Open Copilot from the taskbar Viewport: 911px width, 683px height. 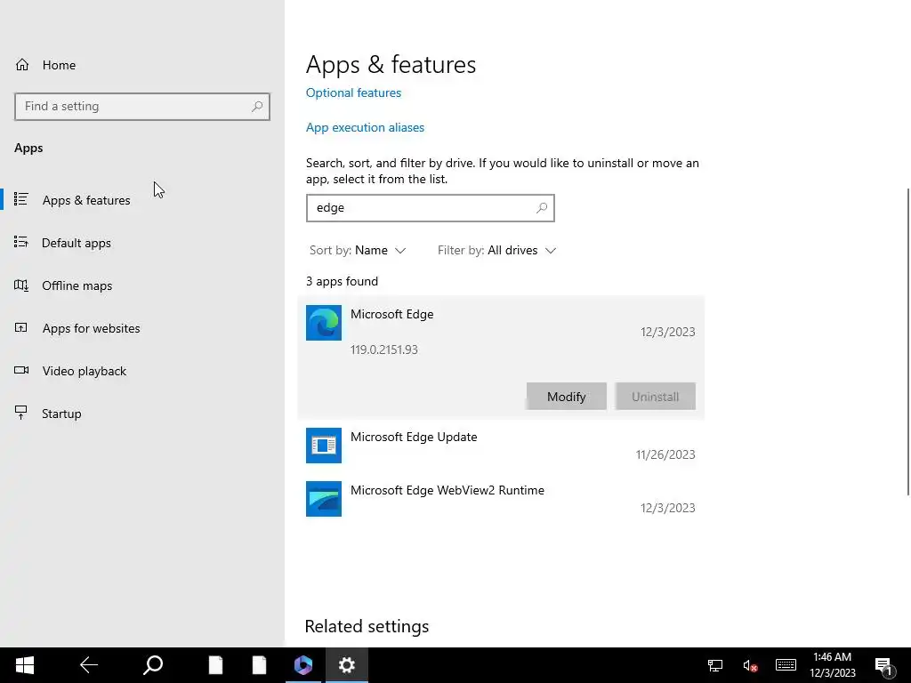click(302, 665)
